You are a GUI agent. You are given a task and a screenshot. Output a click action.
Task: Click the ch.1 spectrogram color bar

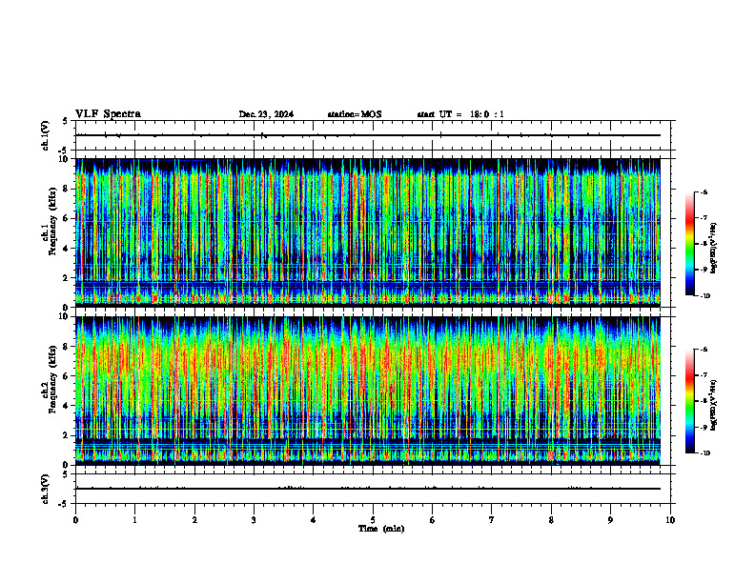[x=690, y=244]
